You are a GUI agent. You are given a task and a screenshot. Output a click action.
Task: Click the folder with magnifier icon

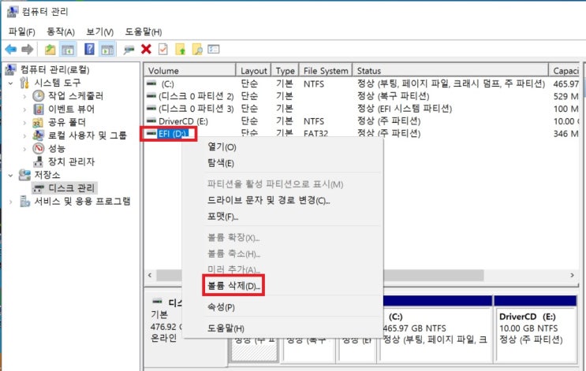point(197,49)
